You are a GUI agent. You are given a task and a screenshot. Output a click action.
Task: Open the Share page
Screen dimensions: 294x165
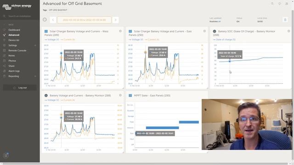[x=11, y=66]
